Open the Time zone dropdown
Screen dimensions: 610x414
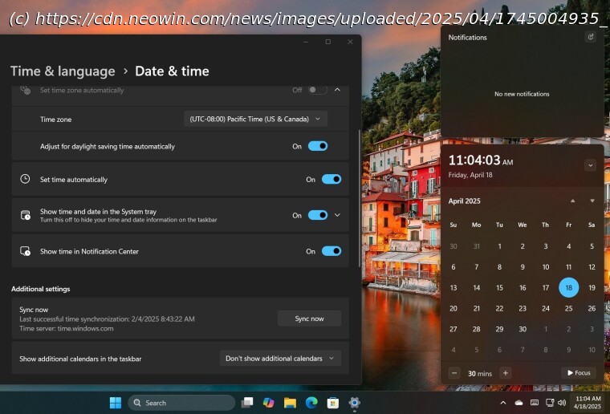(x=254, y=119)
